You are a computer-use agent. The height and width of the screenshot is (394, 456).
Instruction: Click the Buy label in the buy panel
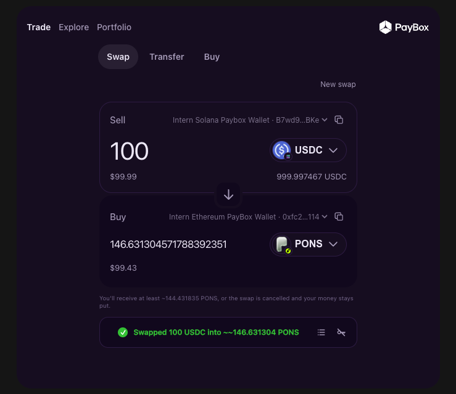coord(118,217)
